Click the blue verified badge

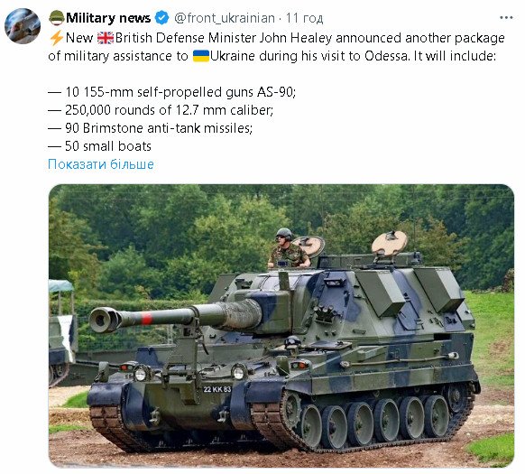(162, 18)
